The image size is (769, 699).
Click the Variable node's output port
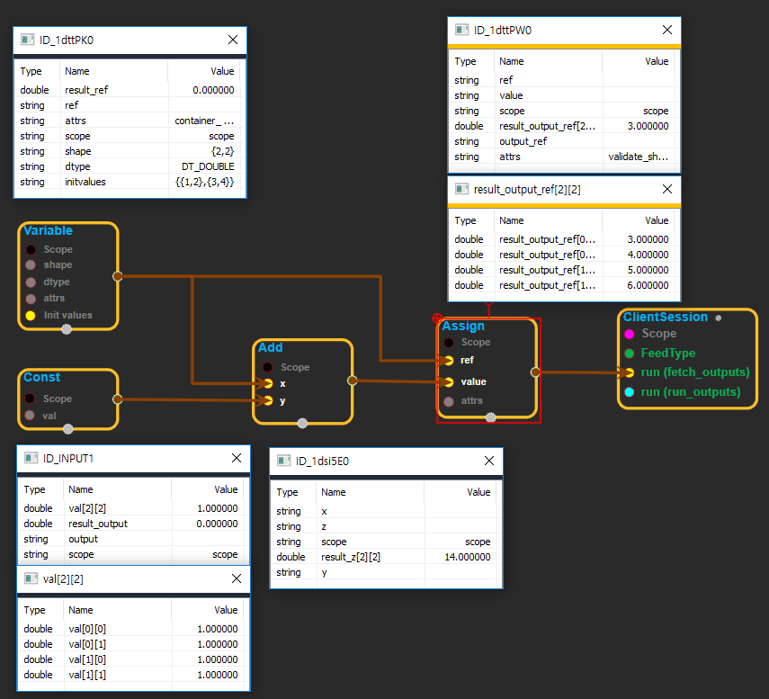[x=117, y=276]
